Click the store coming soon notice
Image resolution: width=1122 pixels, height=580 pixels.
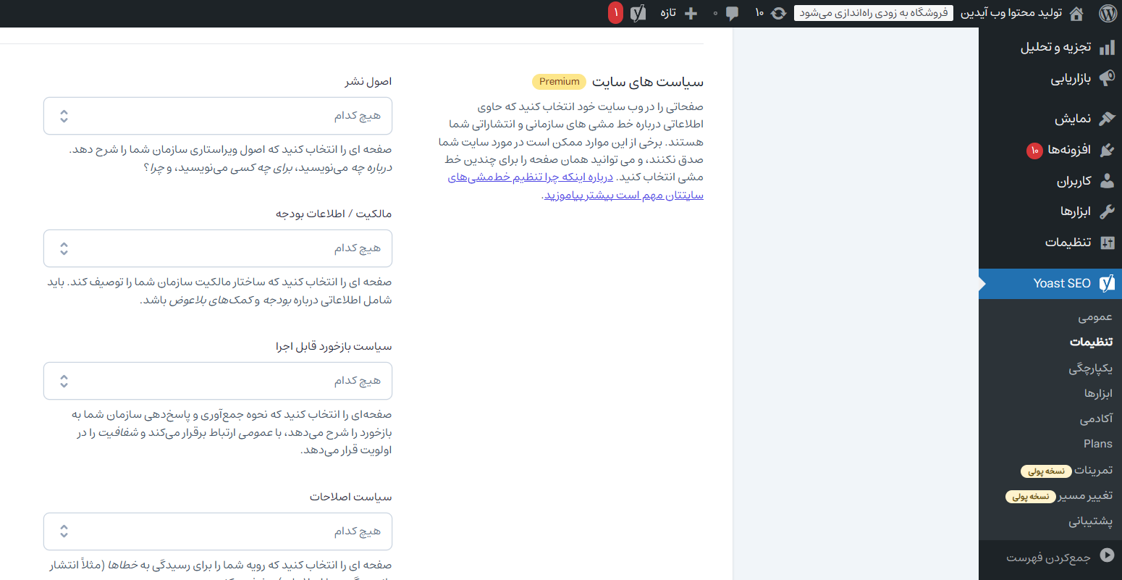(873, 13)
